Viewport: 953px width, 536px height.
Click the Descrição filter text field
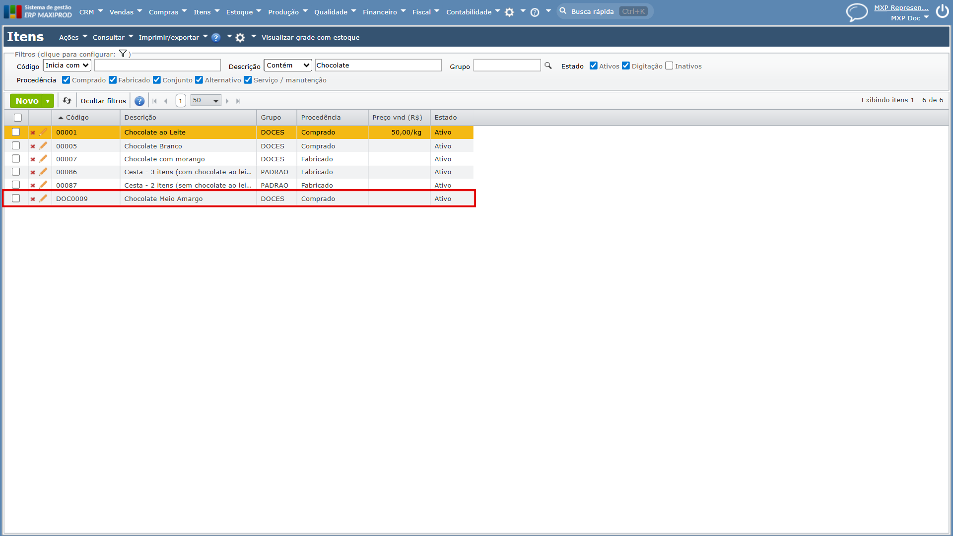click(x=378, y=65)
